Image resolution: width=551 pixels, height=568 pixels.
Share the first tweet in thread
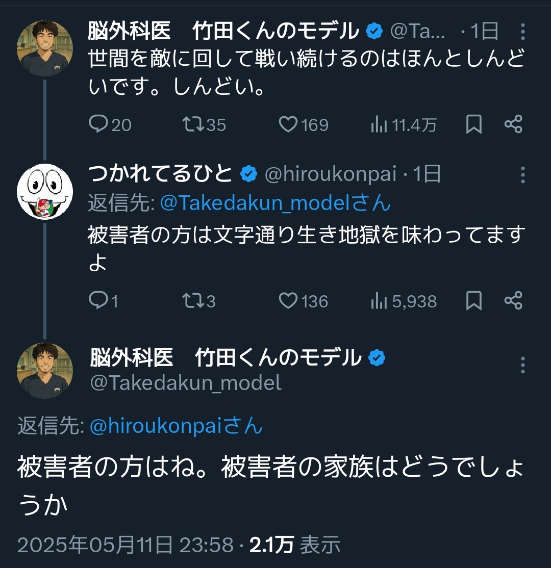pos(513,124)
